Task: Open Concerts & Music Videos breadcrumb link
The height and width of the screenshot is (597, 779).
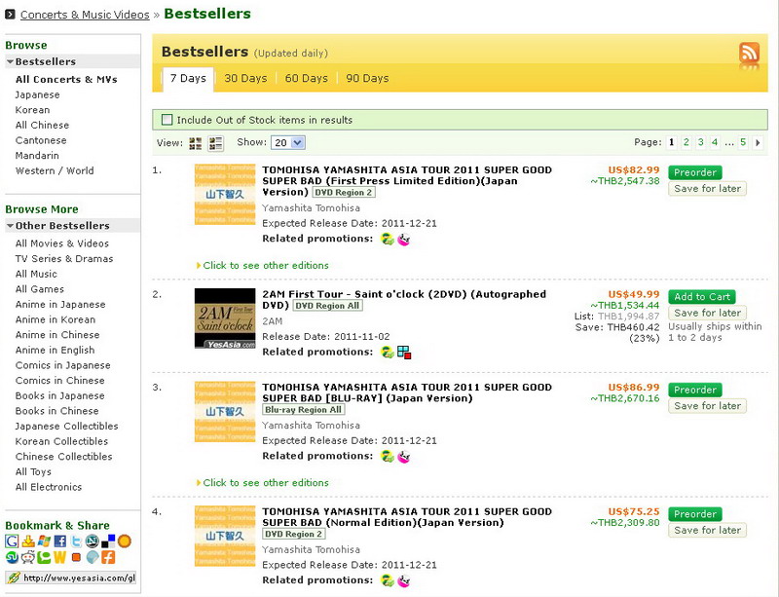Action: (x=85, y=15)
